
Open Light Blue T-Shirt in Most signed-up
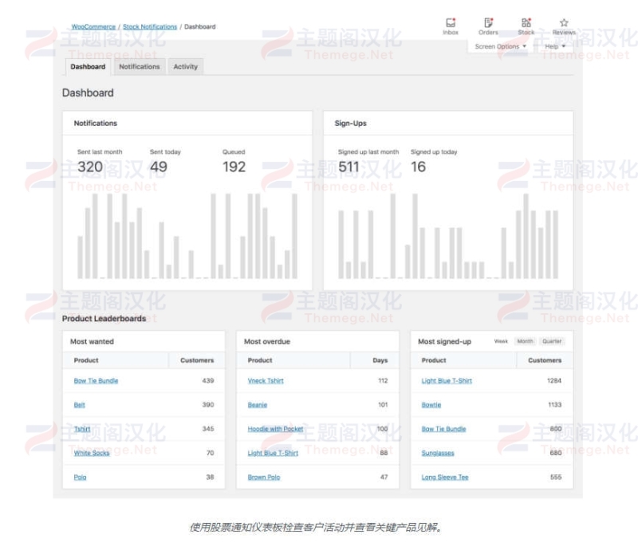click(447, 380)
